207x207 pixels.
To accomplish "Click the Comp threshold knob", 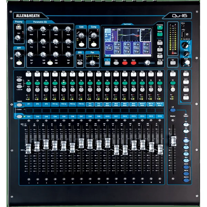I will 94,35.
